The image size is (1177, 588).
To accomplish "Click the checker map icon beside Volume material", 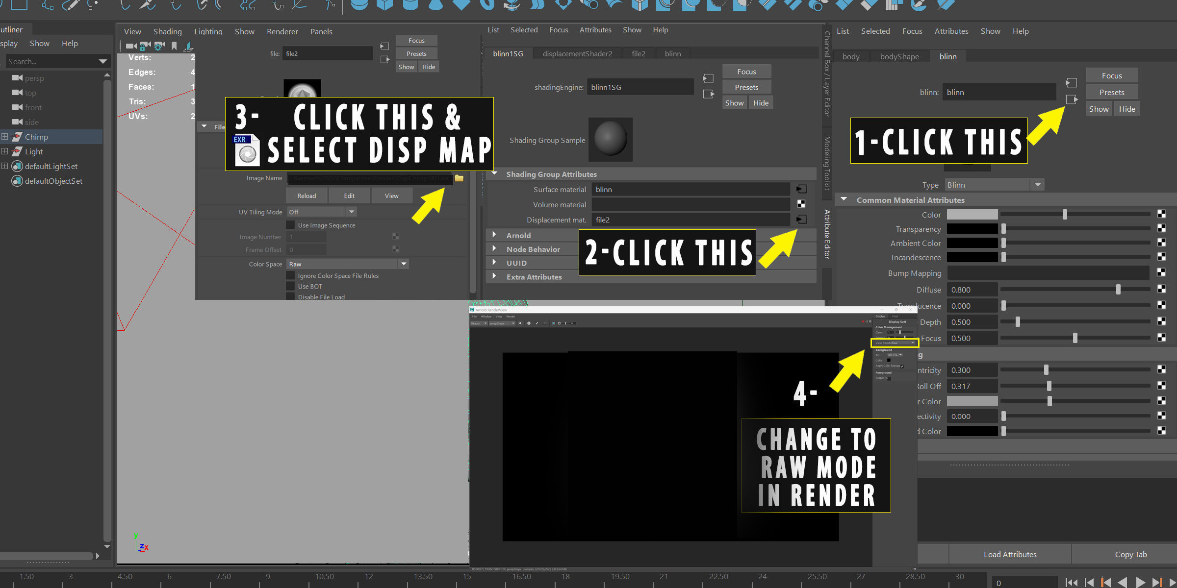I will [x=801, y=204].
